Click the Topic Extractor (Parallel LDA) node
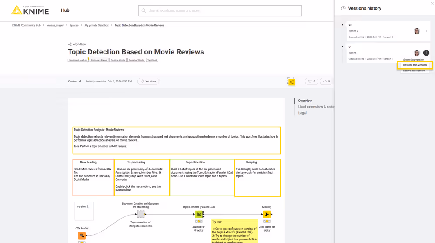 [x=199, y=214]
